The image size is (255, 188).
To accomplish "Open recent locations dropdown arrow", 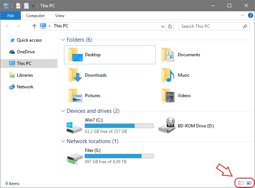I will (27, 26).
